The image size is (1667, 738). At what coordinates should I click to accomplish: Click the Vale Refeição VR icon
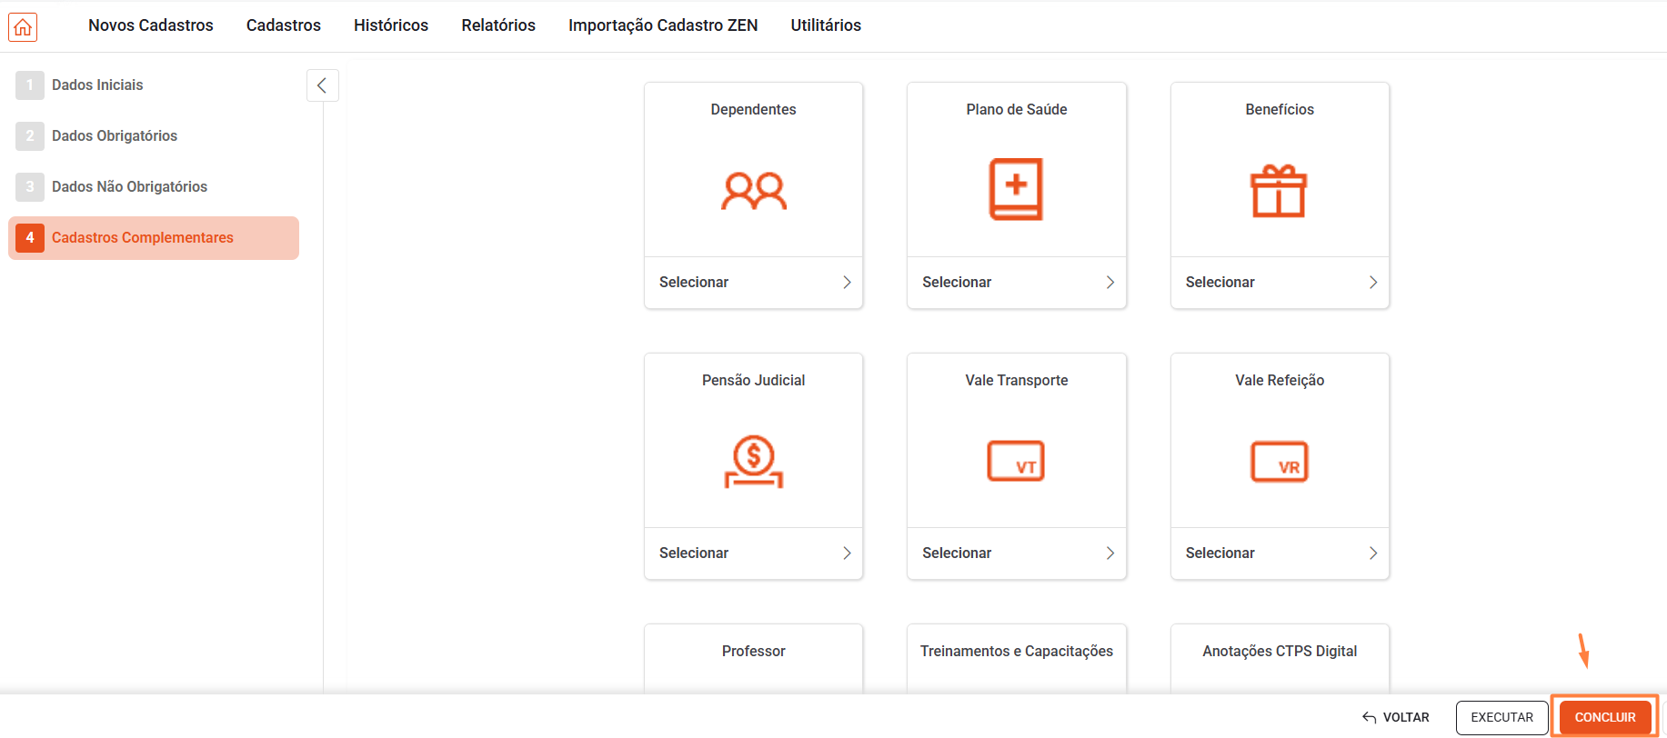click(x=1279, y=462)
